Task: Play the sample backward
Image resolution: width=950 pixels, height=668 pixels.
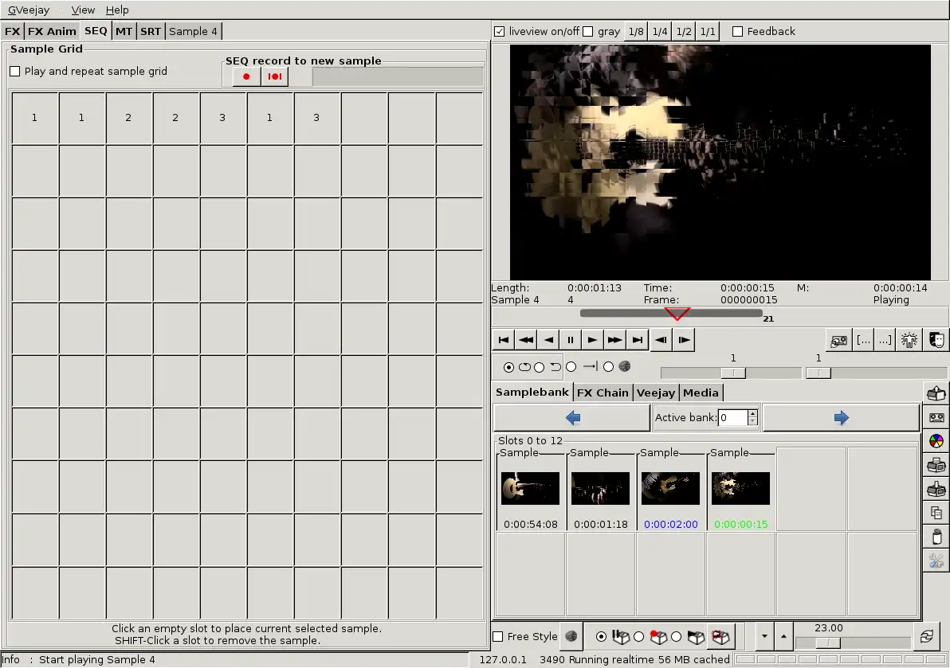Action: (x=548, y=340)
